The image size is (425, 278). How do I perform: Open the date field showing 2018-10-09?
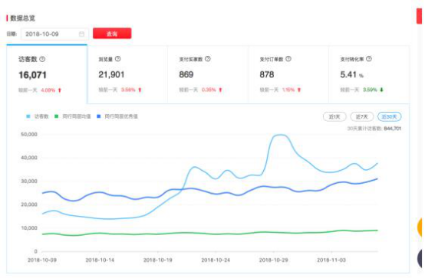(x=54, y=34)
